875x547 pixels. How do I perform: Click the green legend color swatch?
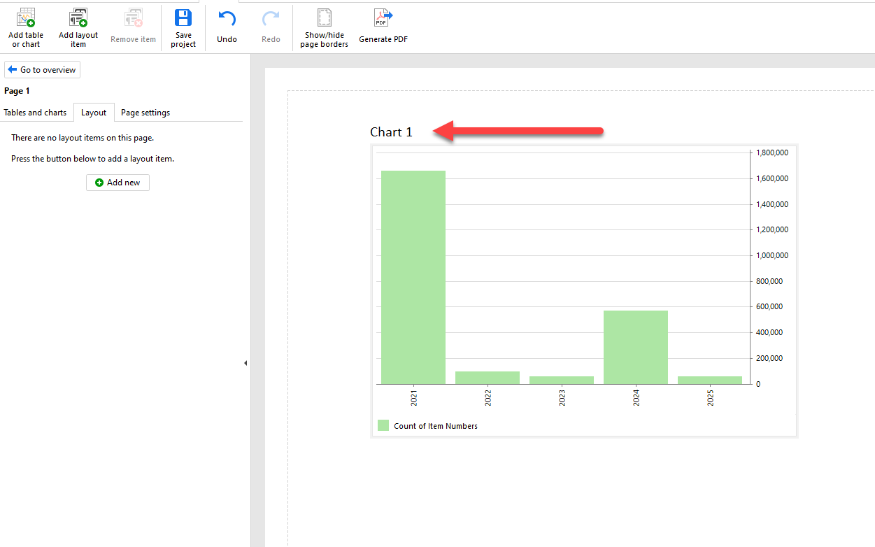pyautogui.click(x=383, y=425)
